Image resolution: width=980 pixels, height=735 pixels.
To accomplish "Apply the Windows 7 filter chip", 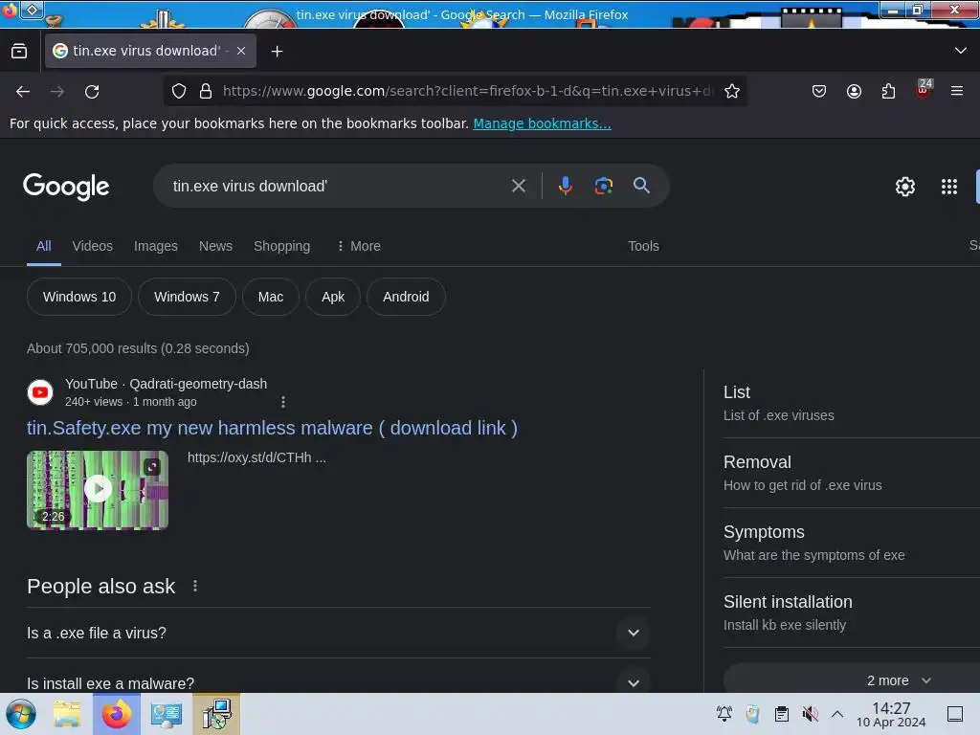I will coord(187,297).
